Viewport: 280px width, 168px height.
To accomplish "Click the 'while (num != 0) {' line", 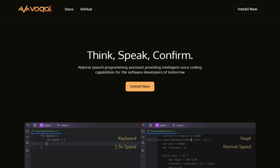I will (175, 156).
